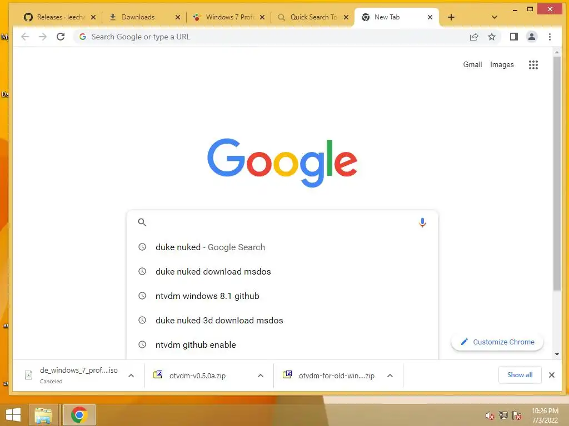This screenshot has width=569, height=426.
Task: Click the Google logo
Action: coord(282,163)
